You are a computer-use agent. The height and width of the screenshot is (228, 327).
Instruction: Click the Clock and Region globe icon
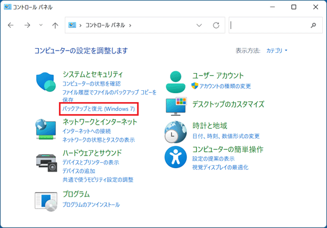pyautogui.click(x=175, y=132)
